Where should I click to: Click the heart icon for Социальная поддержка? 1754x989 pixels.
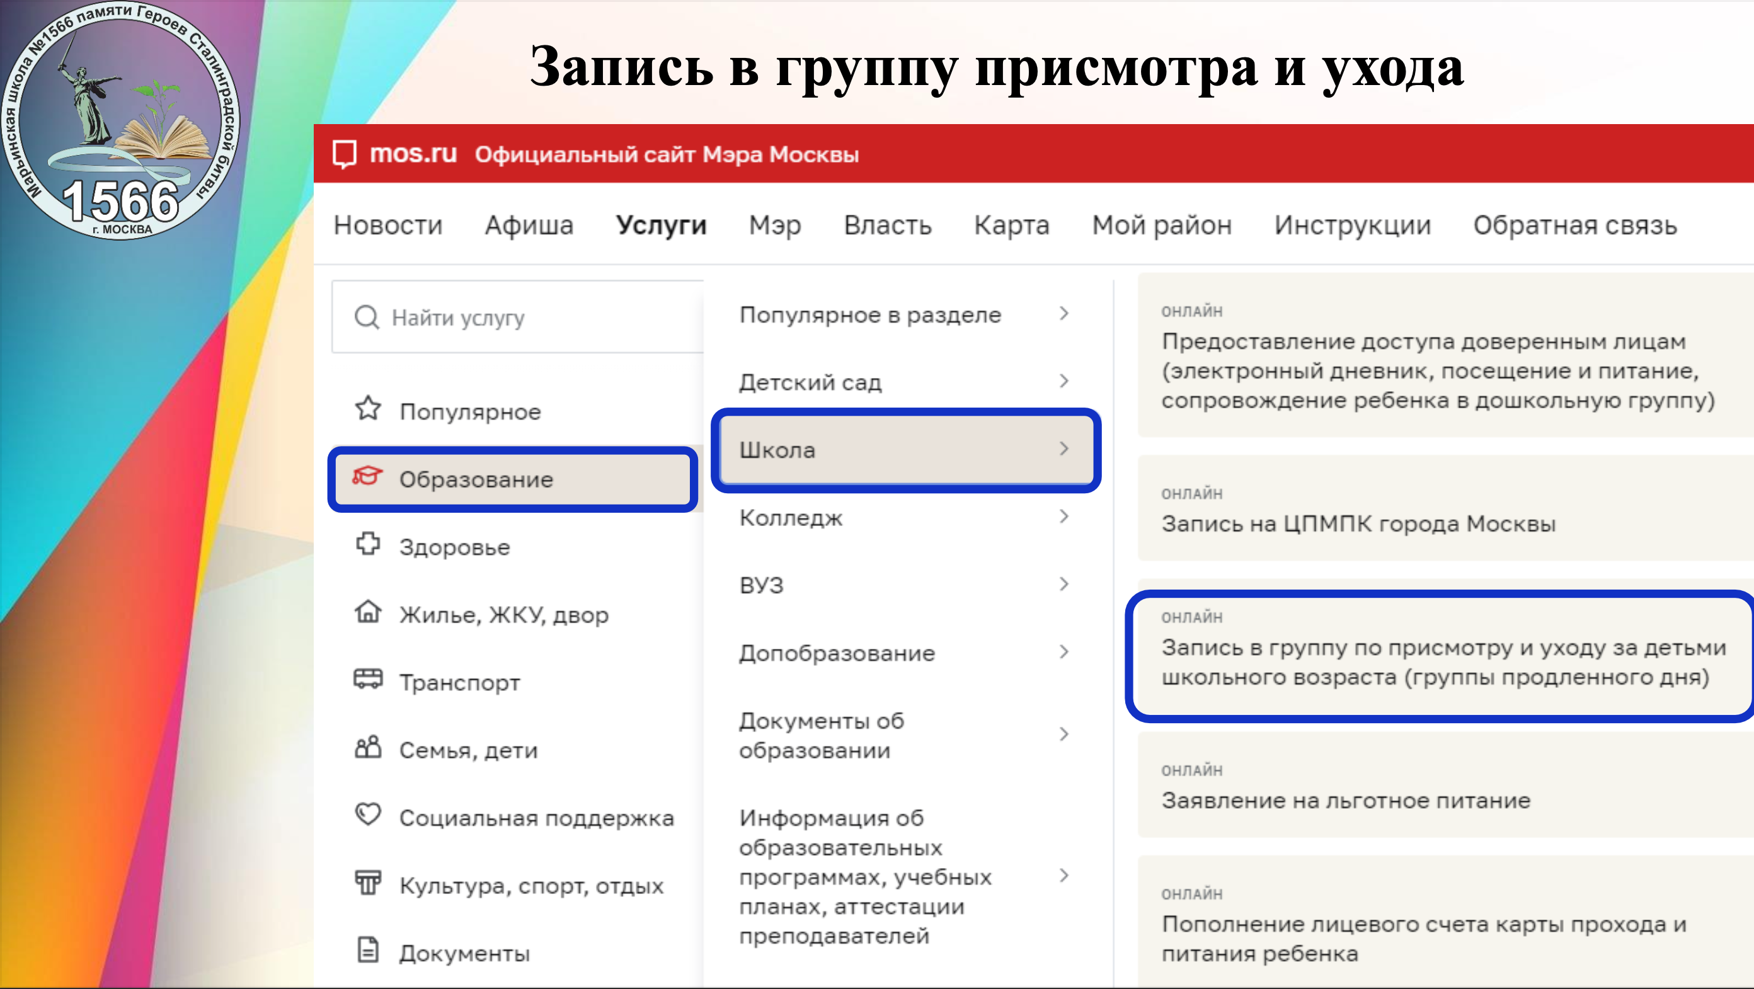(x=369, y=814)
